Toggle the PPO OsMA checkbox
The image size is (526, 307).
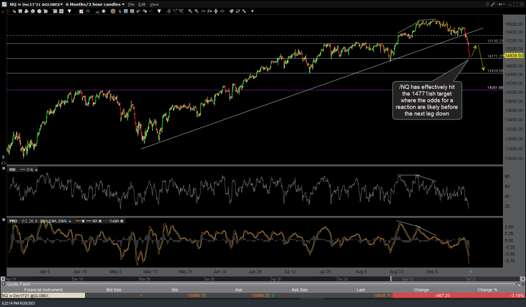pyautogui.click(x=122, y=221)
